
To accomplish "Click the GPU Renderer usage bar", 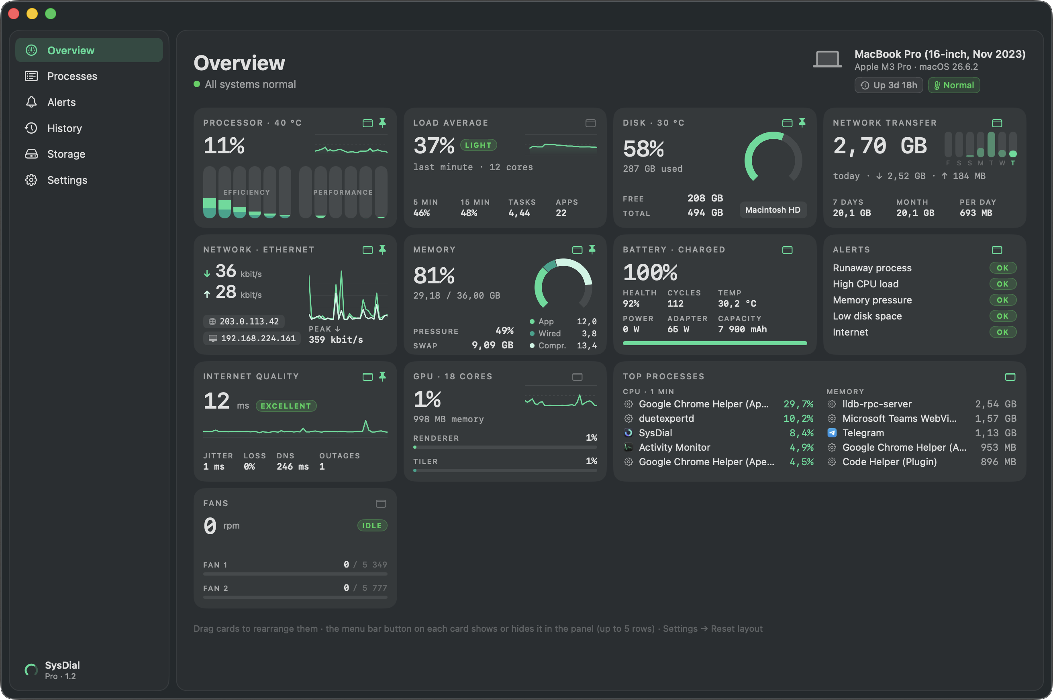I will click(x=505, y=447).
